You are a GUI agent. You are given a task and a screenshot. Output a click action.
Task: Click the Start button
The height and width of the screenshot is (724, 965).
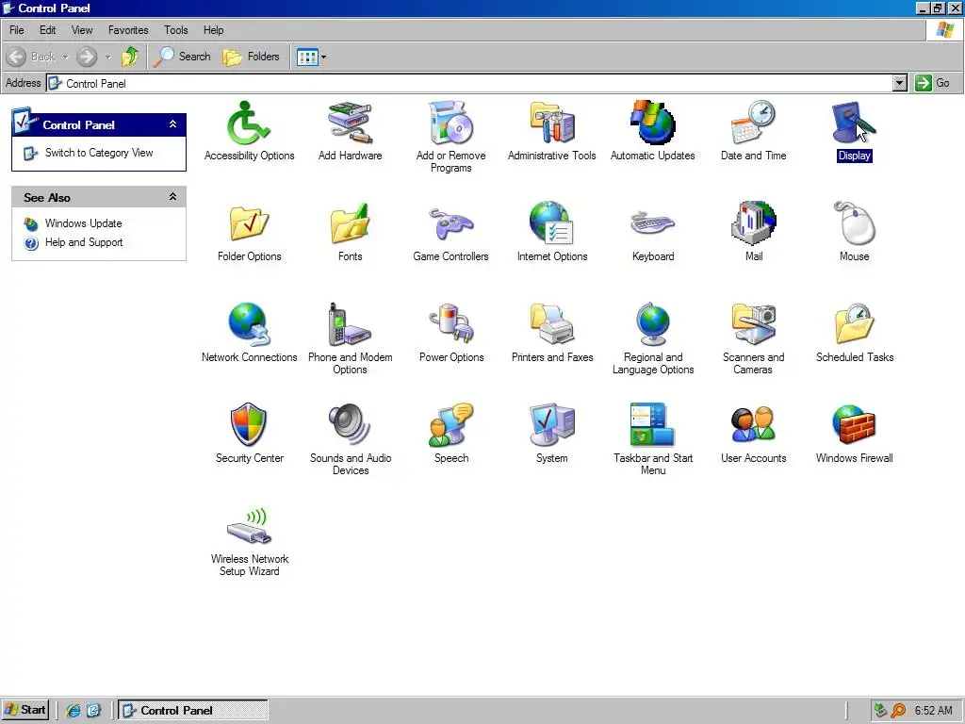click(x=25, y=710)
